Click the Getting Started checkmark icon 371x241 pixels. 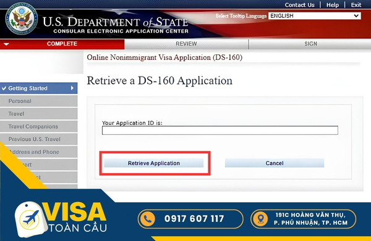4,88
